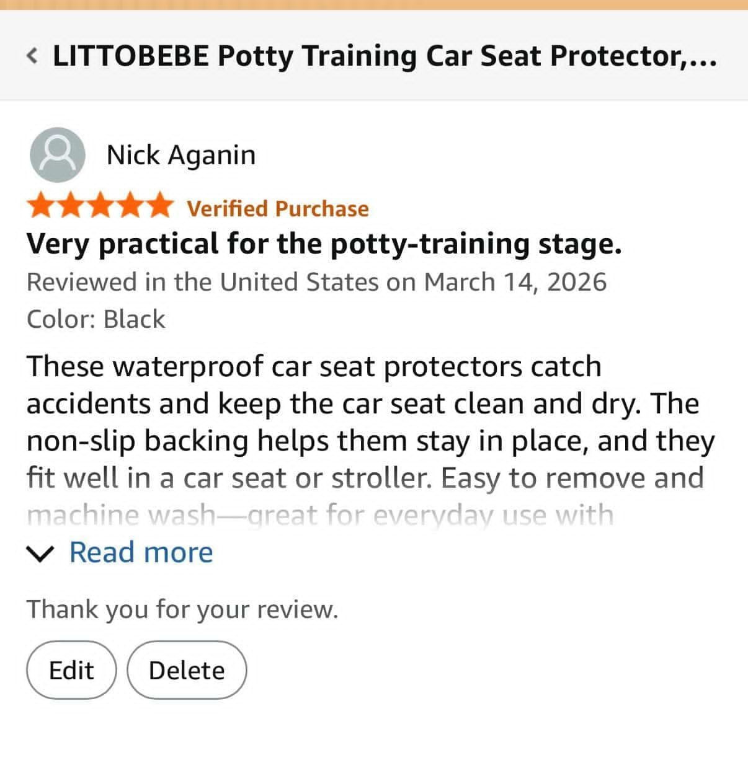Click the second orange rating star
Image resolution: width=748 pixels, height=776 pixels.
pyautogui.click(x=71, y=206)
